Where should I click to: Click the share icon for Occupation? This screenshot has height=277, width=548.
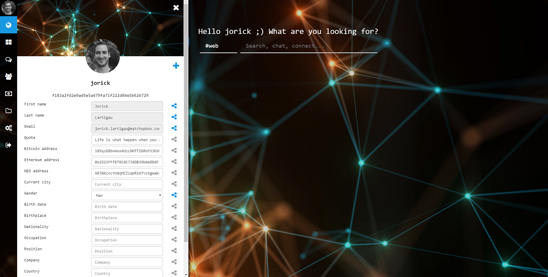174,240
